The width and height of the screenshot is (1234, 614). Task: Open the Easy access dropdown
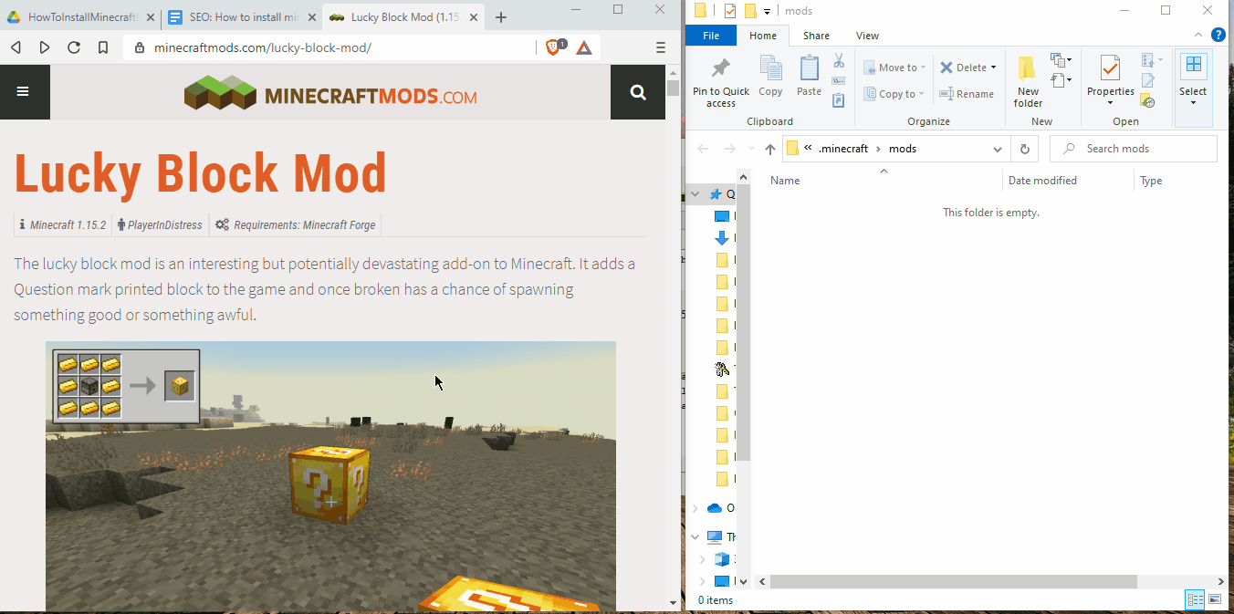click(x=1061, y=81)
